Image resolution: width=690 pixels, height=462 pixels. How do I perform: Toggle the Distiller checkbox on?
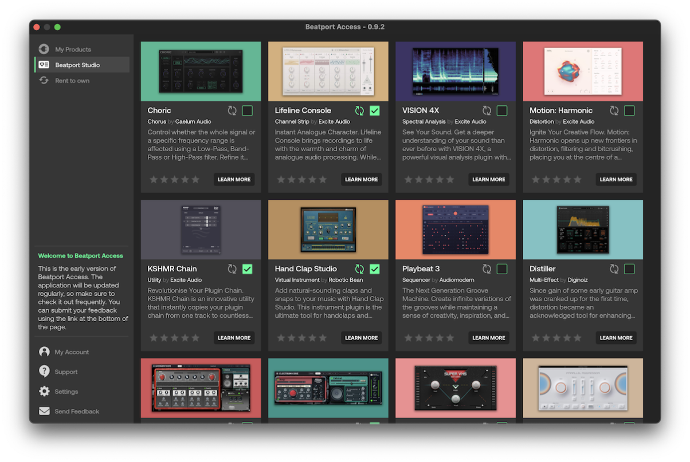[x=629, y=268]
